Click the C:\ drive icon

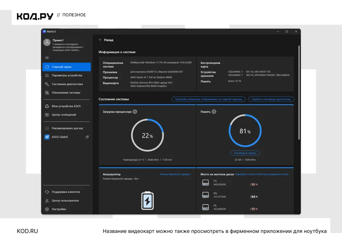point(206,182)
